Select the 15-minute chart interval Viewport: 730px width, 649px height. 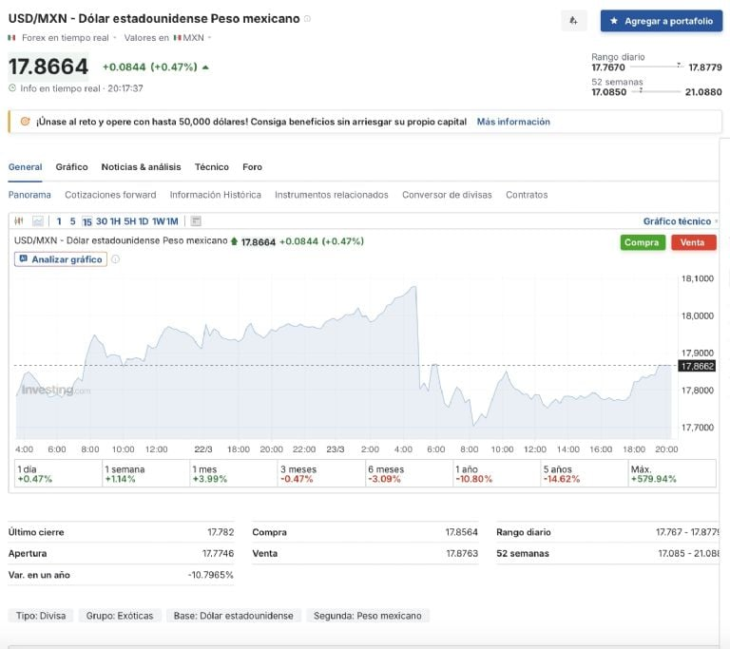[x=86, y=221]
